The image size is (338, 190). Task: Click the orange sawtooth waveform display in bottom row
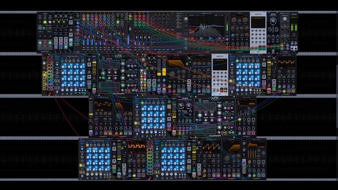[x=211, y=147]
